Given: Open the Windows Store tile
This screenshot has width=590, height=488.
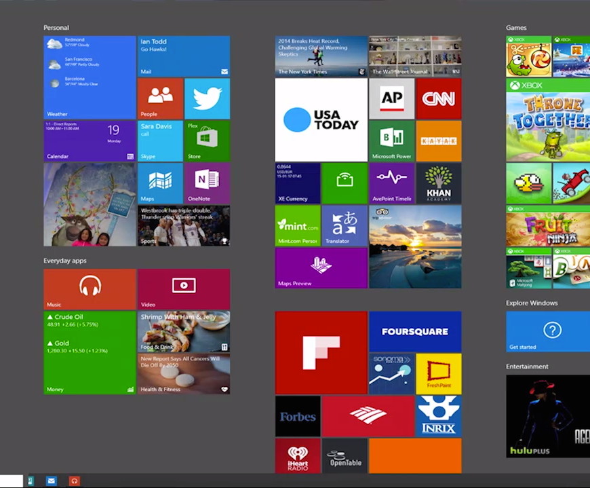Looking at the screenshot, I should click(x=207, y=140).
